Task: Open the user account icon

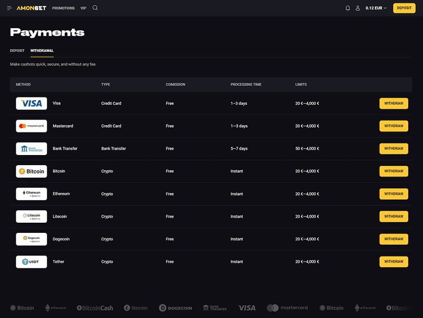Action: 358,8
